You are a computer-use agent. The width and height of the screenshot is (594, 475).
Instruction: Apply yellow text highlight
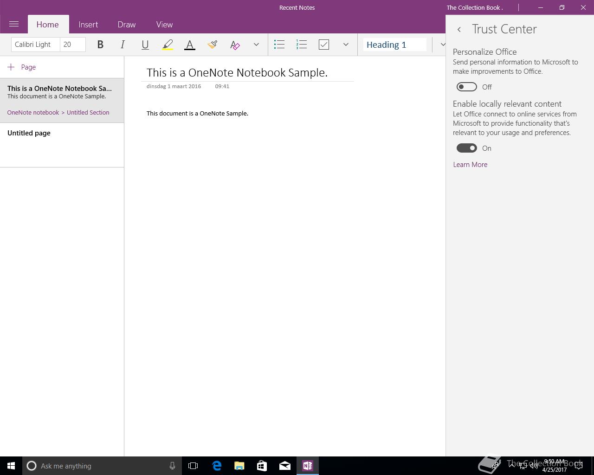[x=168, y=45]
